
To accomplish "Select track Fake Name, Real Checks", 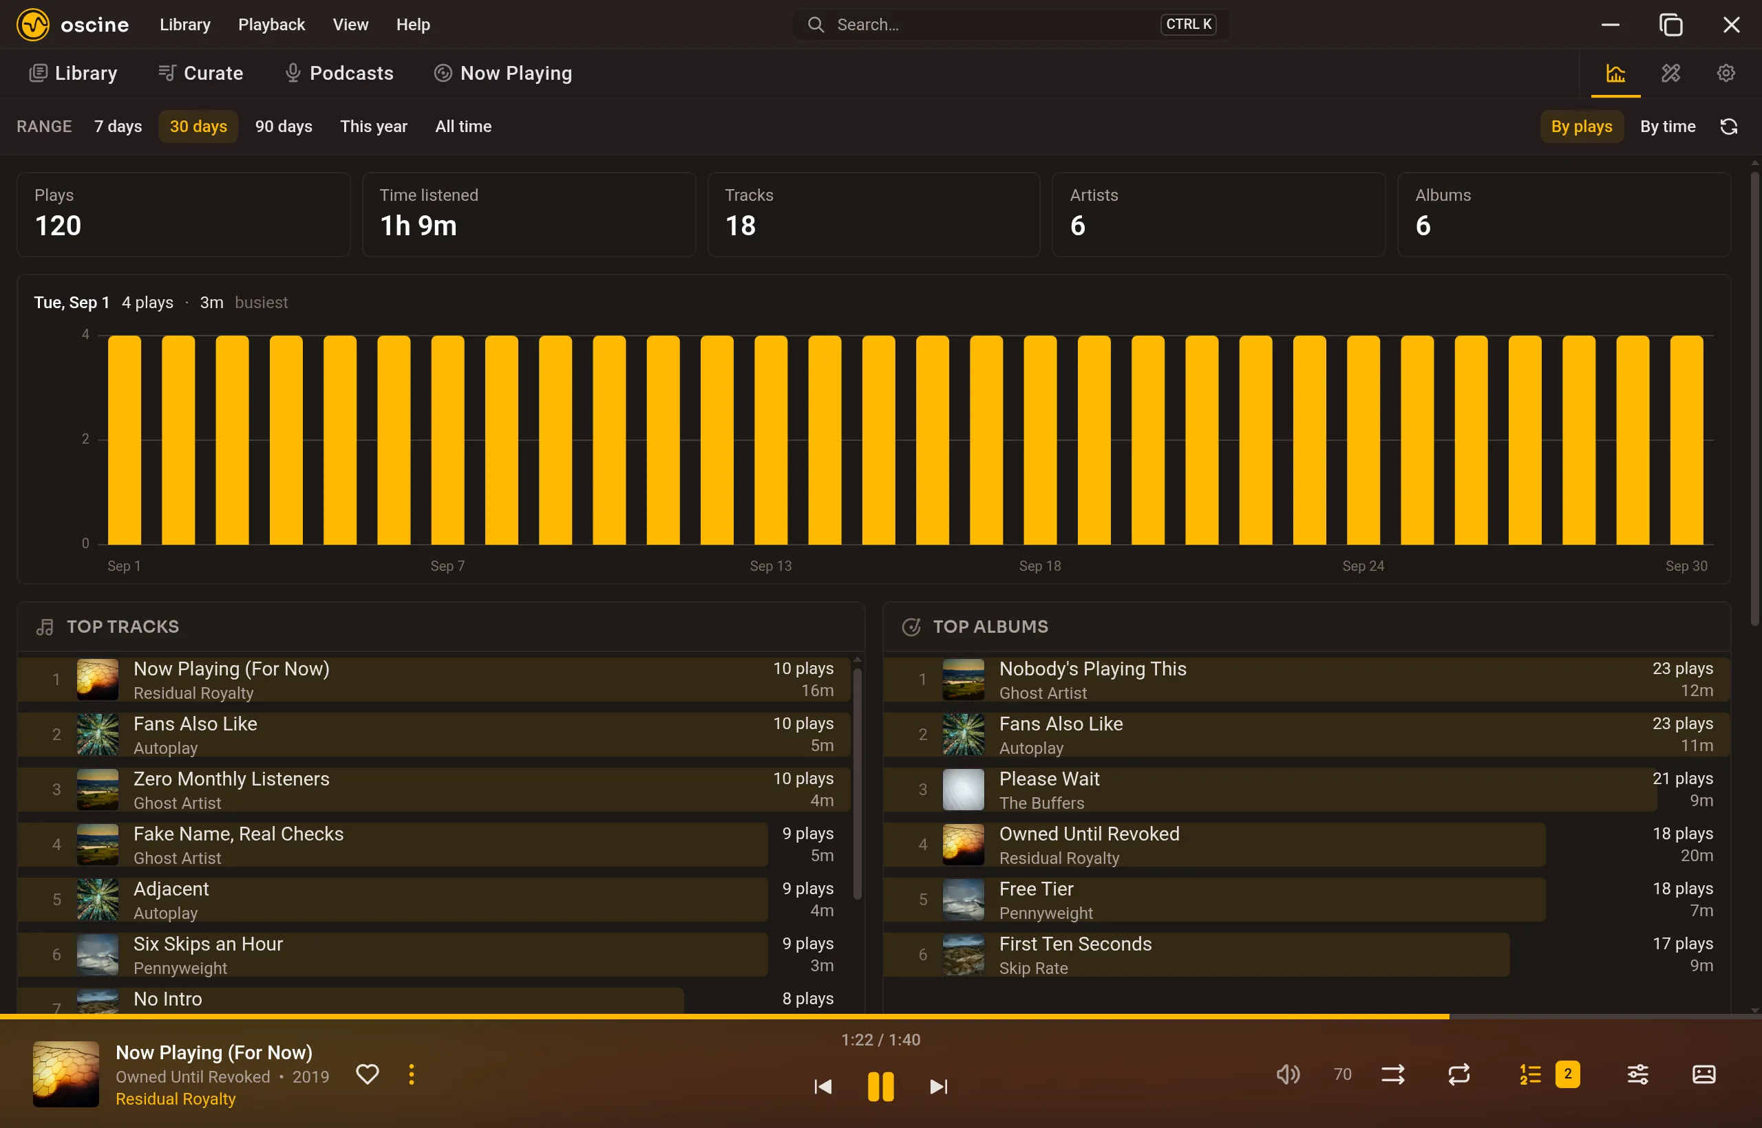I will [x=434, y=845].
